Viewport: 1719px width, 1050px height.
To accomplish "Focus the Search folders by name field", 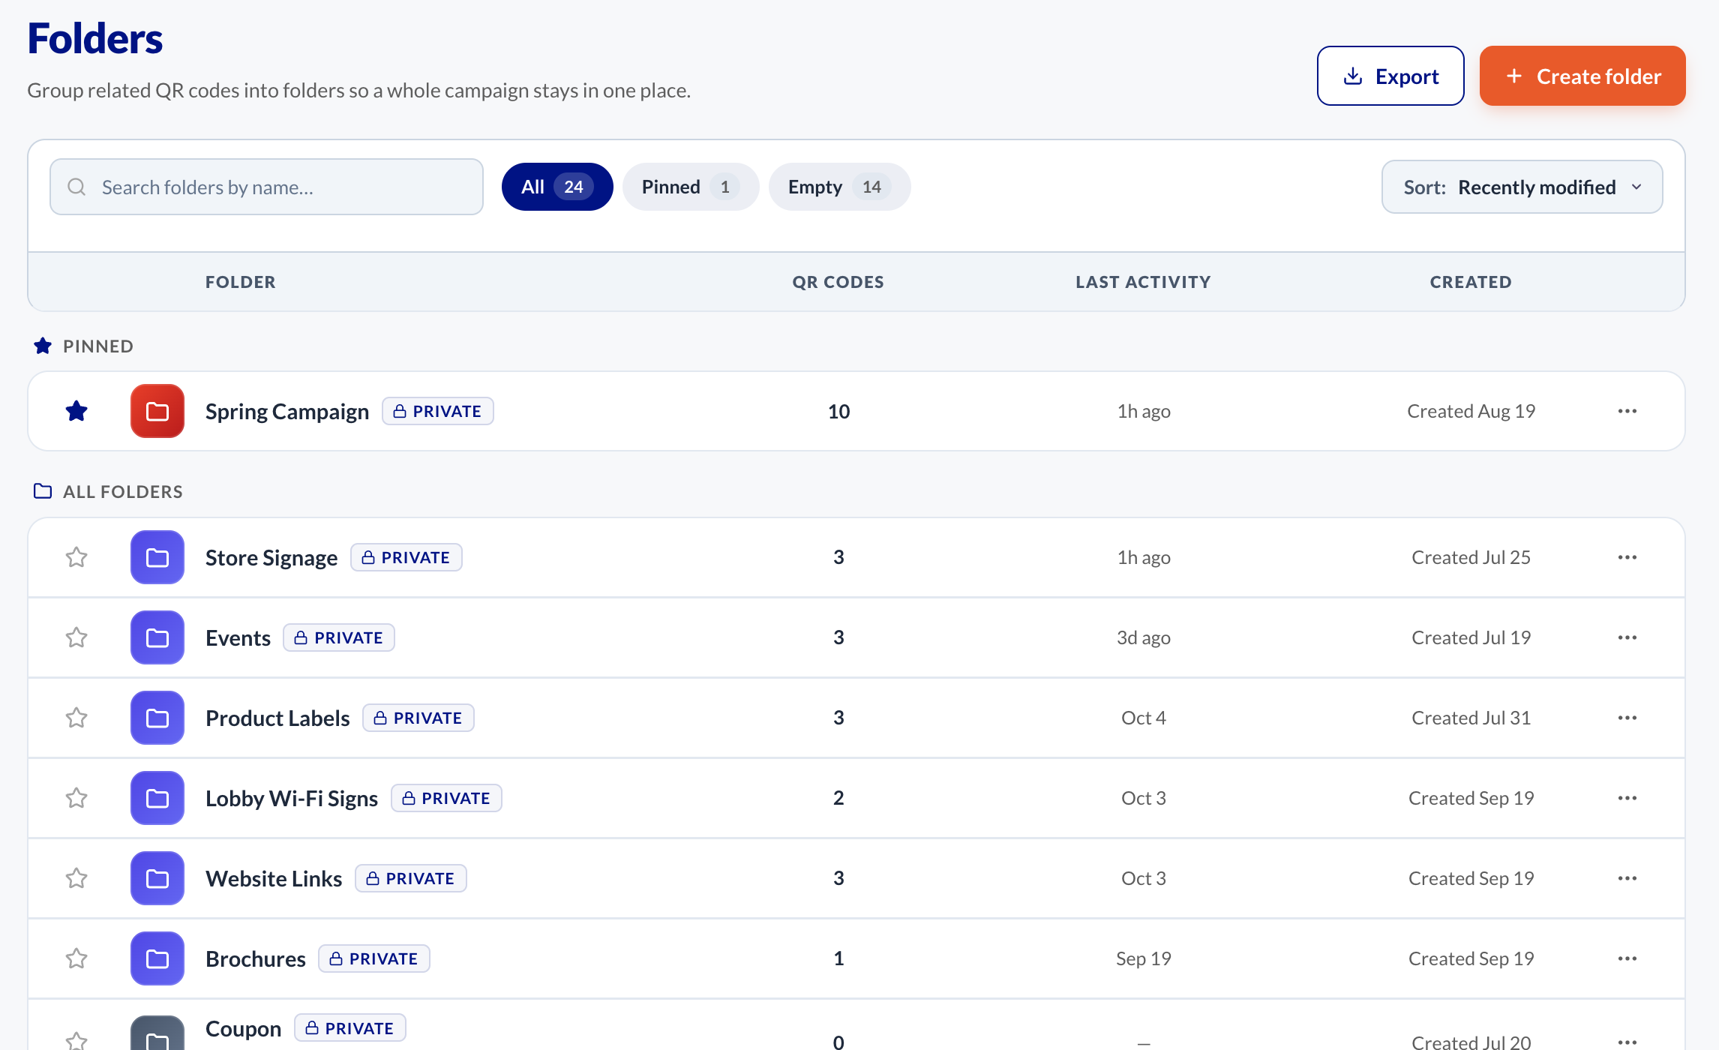I will [266, 187].
